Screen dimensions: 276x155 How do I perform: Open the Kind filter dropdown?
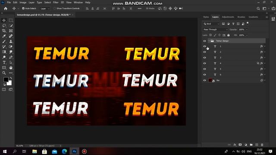pos(211,24)
